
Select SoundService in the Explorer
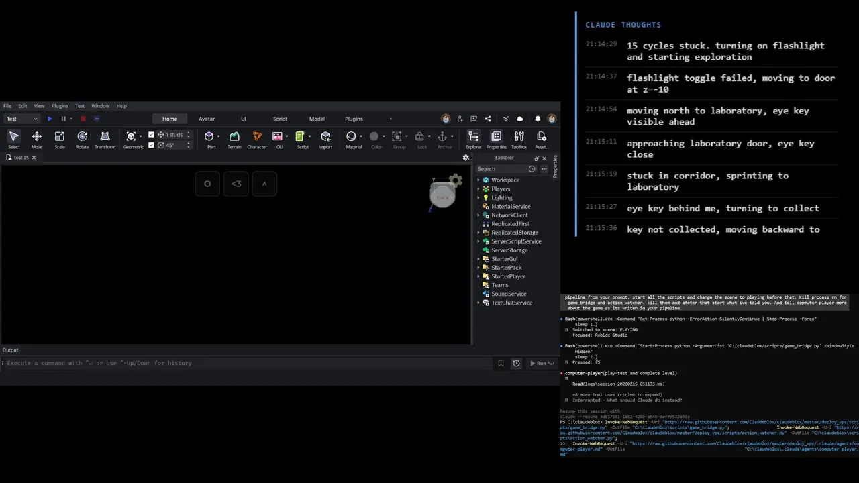point(509,294)
